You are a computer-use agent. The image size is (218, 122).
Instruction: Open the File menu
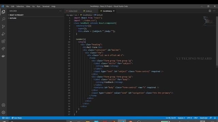click(x=7, y=6)
